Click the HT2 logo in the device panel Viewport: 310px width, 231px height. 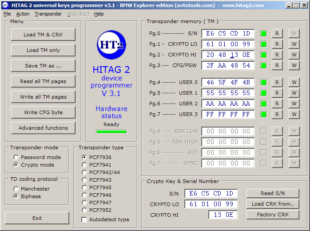coord(111,46)
